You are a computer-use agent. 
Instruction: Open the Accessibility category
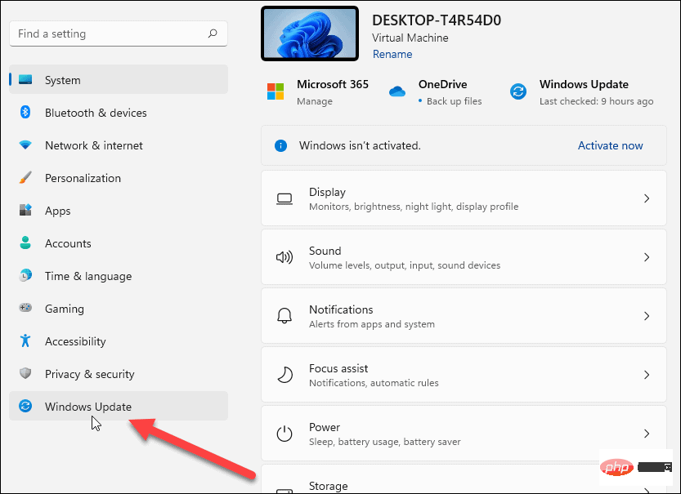(119, 340)
